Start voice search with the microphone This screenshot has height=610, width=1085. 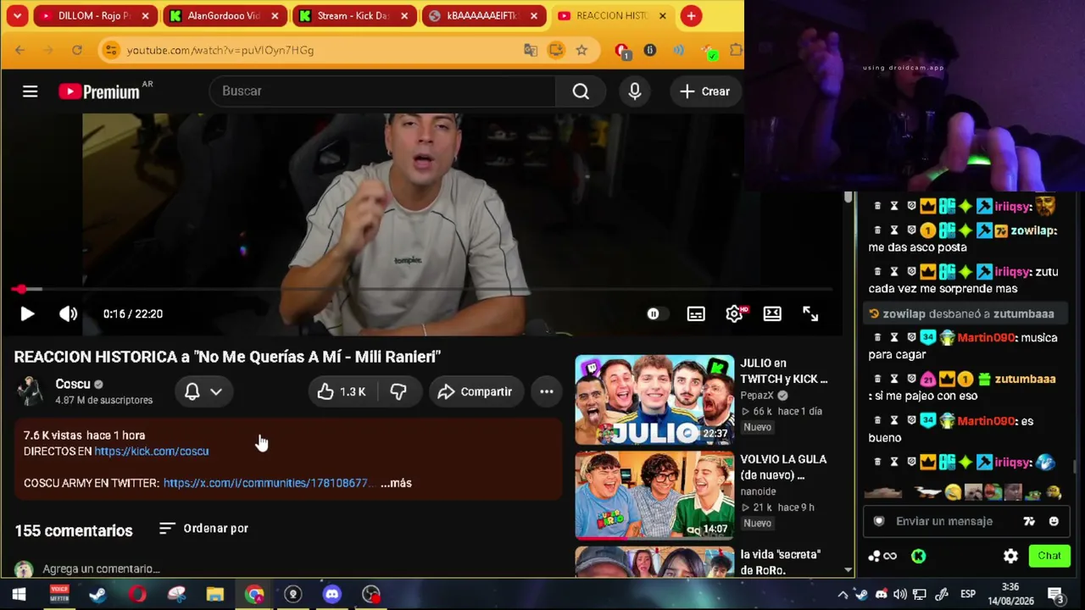pyautogui.click(x=635, y=91)
